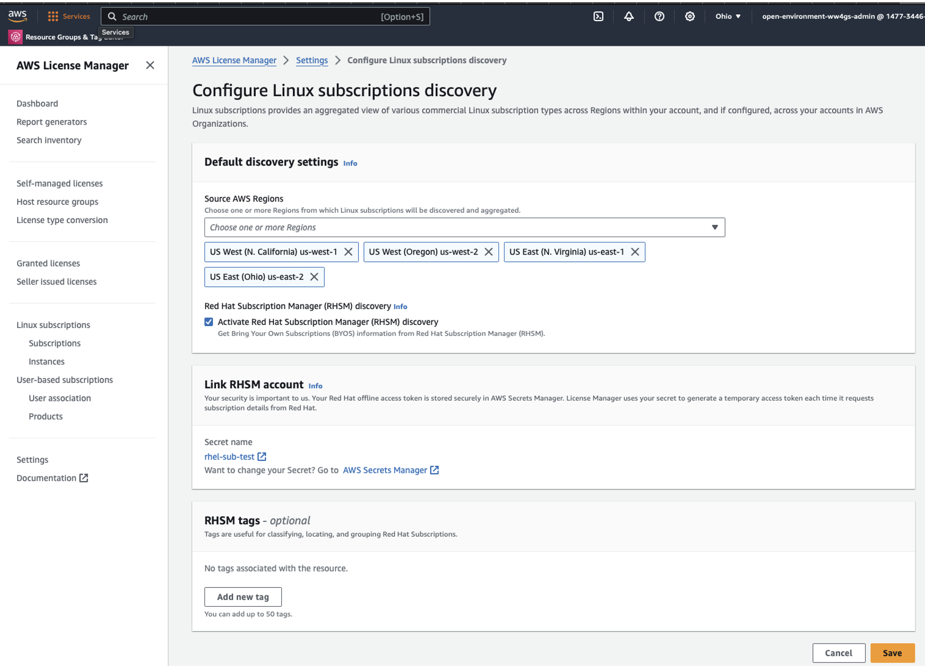Open Resource Groups & Tag Editor icon
This screenshot has width=925, height=667.
pos(14,36)
